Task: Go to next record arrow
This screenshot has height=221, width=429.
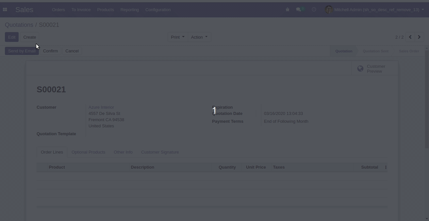Action: (x=419, y=37)
